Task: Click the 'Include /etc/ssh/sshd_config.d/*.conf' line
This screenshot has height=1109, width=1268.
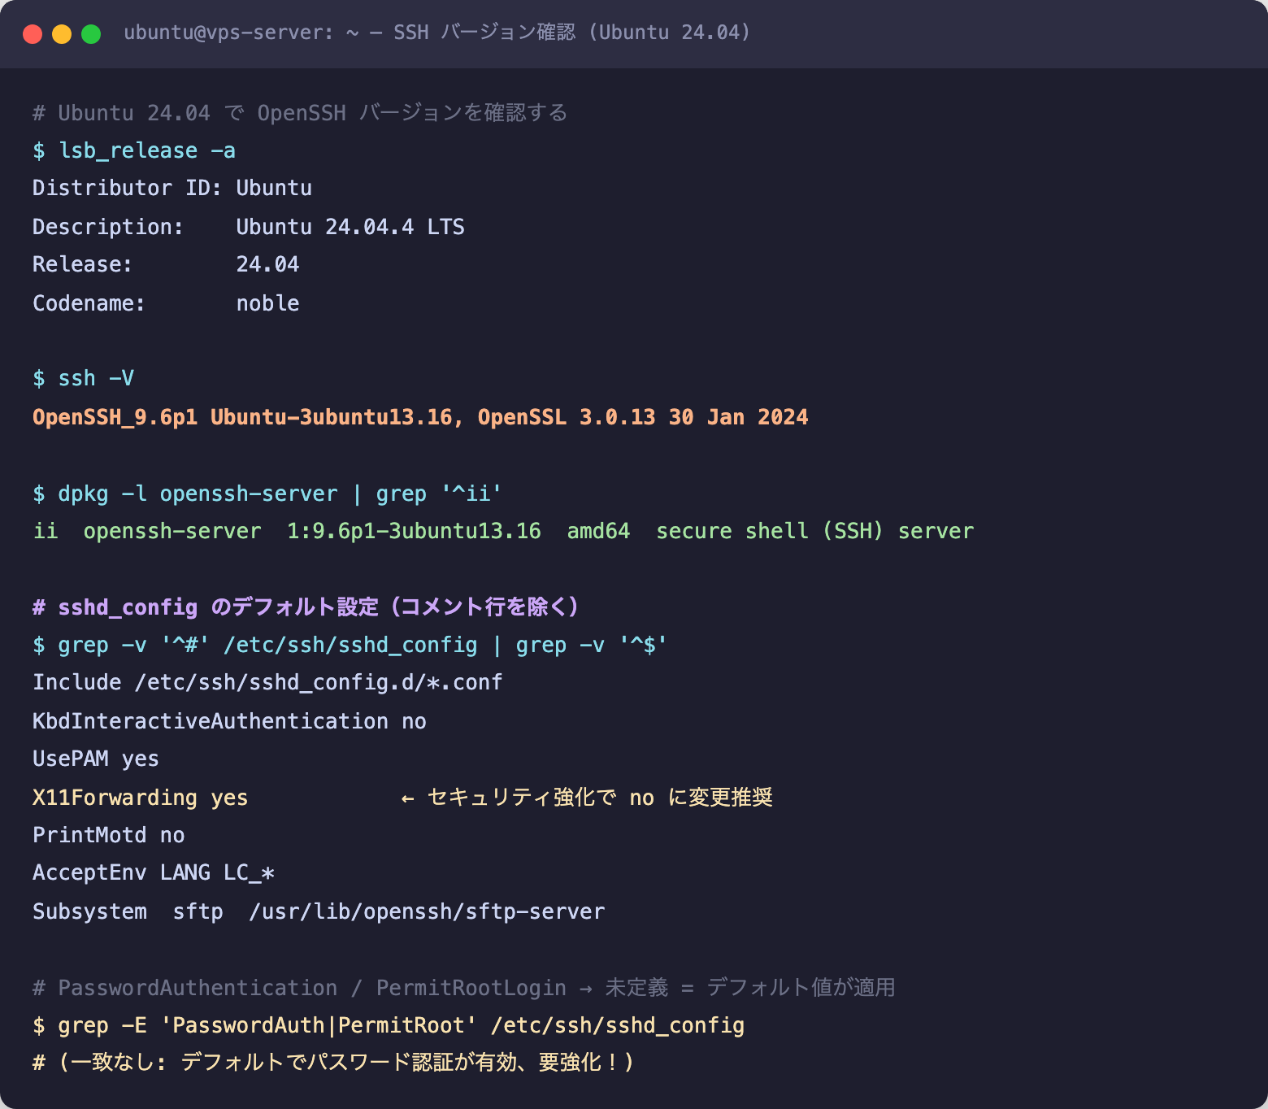Action: [x=267, y=683]
